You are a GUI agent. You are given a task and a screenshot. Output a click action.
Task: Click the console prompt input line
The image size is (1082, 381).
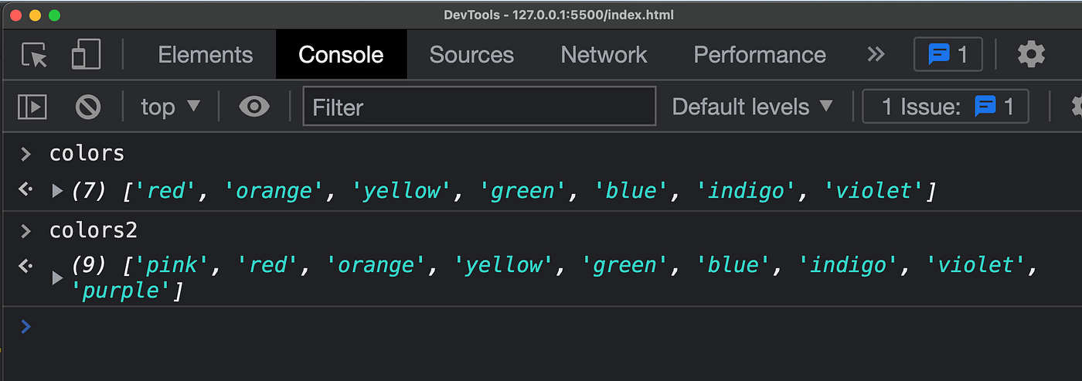click(x=541, y=327)
